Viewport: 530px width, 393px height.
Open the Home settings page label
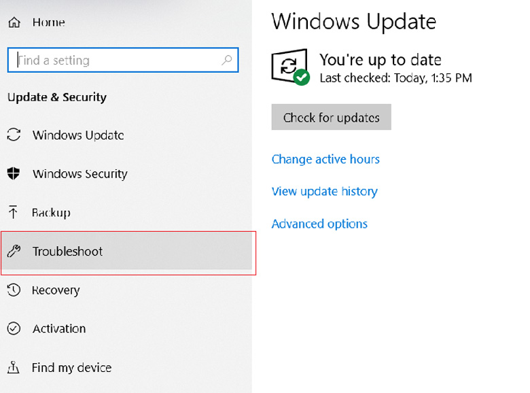tap(48, 22)
